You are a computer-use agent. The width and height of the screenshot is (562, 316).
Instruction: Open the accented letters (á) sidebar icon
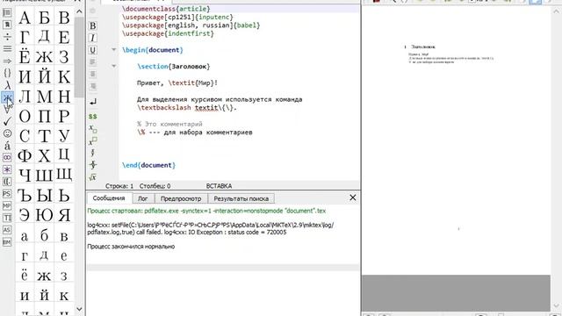click(7, 146)
